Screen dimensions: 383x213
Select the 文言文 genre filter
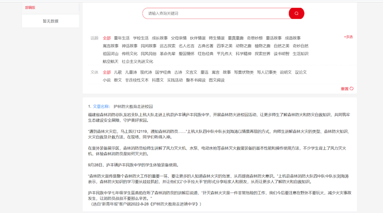coord(191,72)
